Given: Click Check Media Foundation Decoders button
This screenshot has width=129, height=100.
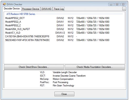Looking at the screenshot, I should tap(95, 67).
